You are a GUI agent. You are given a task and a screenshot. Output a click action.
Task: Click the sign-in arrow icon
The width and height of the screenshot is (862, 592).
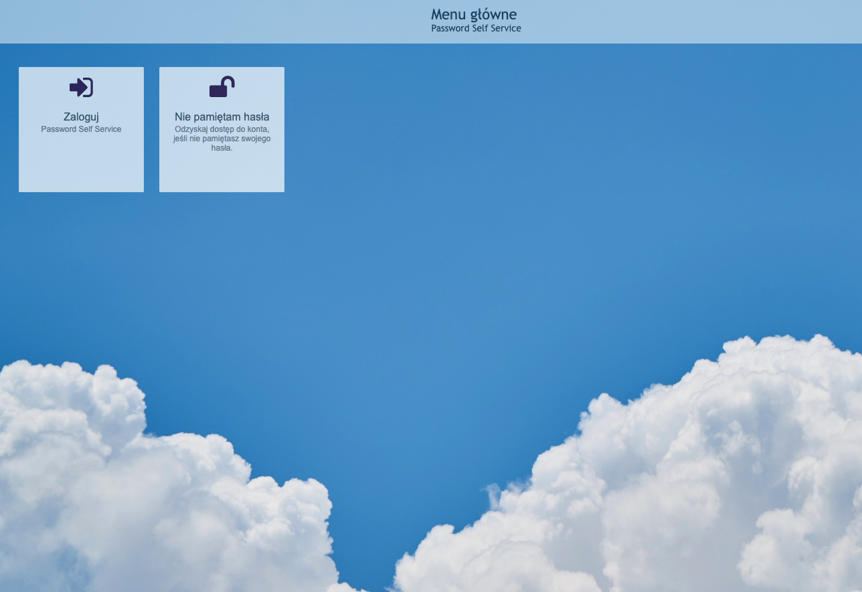point(81,88)
